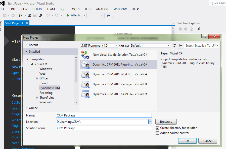
Task: Collapse the Visual C# tree node
Action: click(x=32, y=64)
